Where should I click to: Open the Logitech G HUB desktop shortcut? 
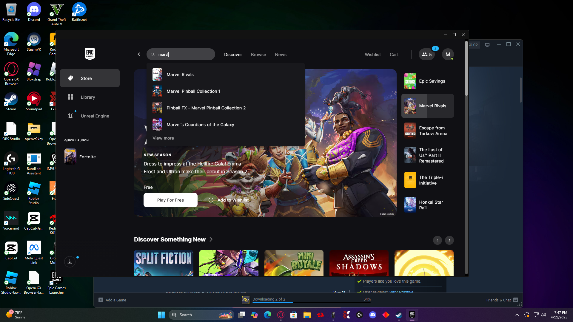tap(11, 163)
